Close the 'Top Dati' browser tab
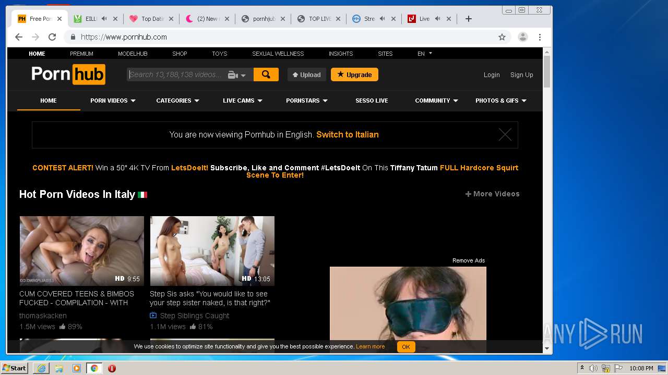Image resolution: width=668 pixels, height=375 pixels. click(x=171, y=19)
